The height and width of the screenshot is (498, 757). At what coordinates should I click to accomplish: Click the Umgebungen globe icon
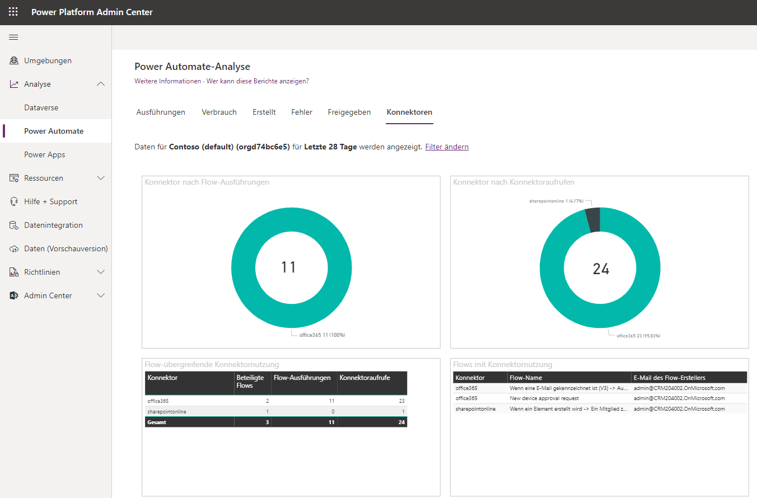tap(14, 60)
